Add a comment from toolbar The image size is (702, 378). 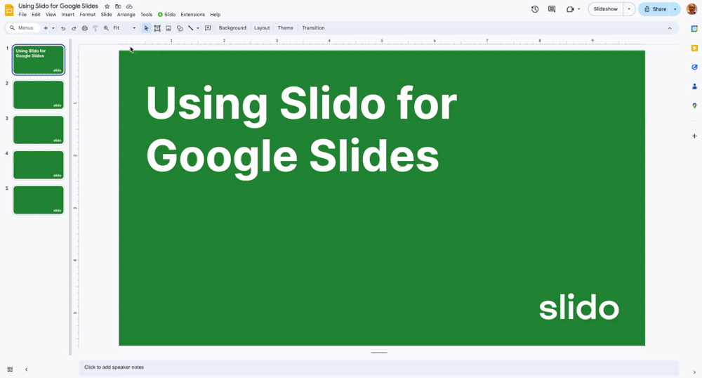[x=208, y=28]
